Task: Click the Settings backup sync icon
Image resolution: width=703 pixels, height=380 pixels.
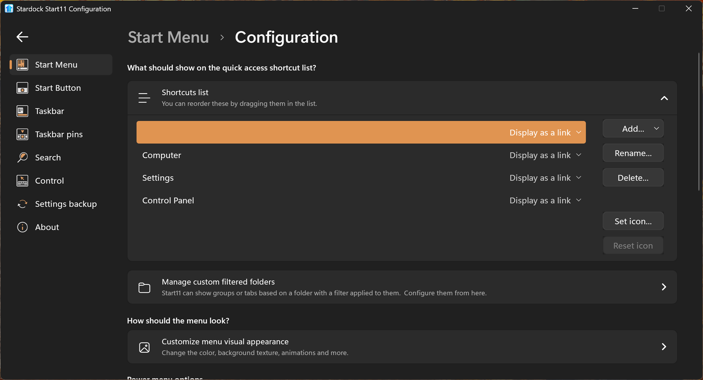Action: tap(22, 204)
